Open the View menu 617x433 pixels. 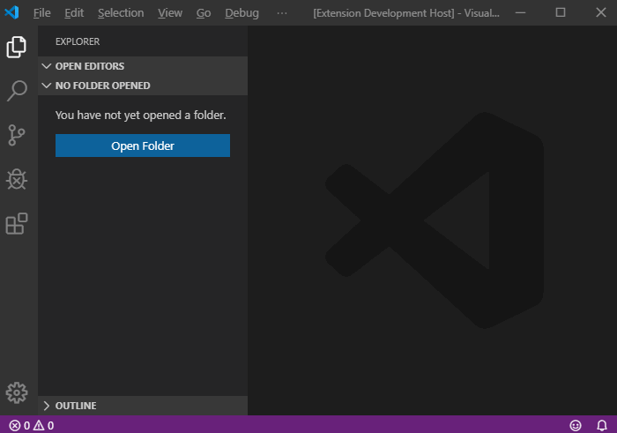[x=170, y=13]
